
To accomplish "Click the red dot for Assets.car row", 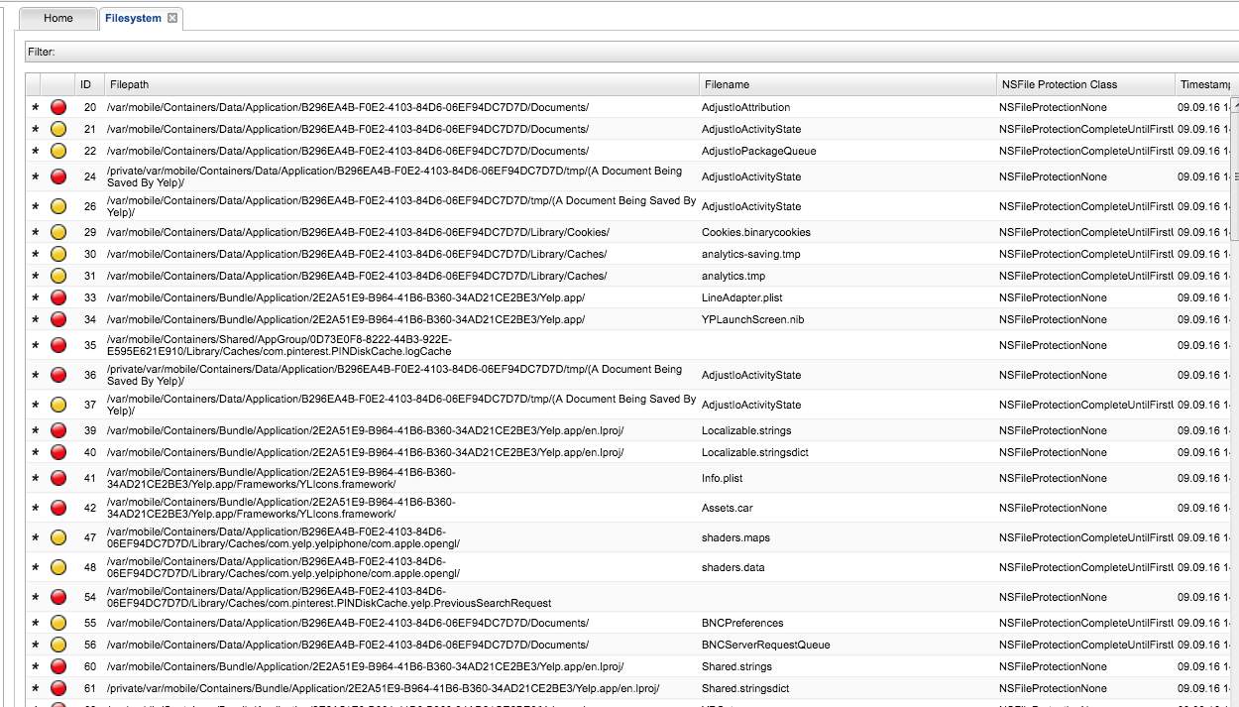I will [x=58, y=508].
